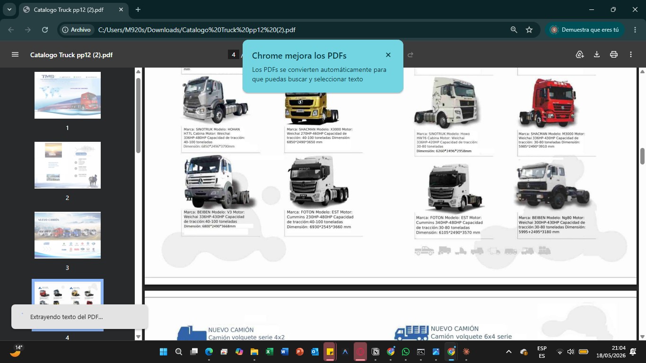This screenshot has width=646, height=363.
Task: Open Windows taskbar Search
Action: click(x=179, y=352)
